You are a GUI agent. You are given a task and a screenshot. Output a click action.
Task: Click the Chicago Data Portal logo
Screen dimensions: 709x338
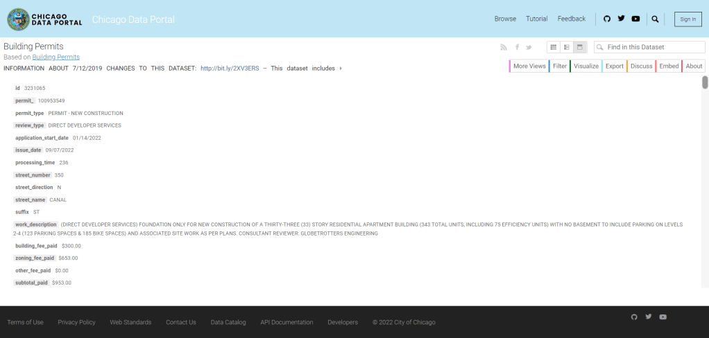44,19
